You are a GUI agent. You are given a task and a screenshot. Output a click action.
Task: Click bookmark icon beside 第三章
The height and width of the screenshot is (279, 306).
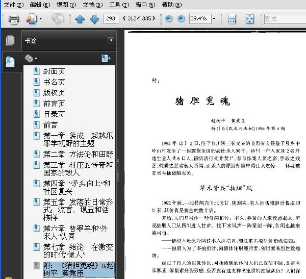pyautogui.click(x=37, y=165)
